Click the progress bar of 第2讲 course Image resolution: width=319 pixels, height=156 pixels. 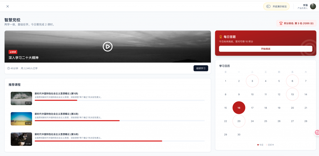pos(120,121)
